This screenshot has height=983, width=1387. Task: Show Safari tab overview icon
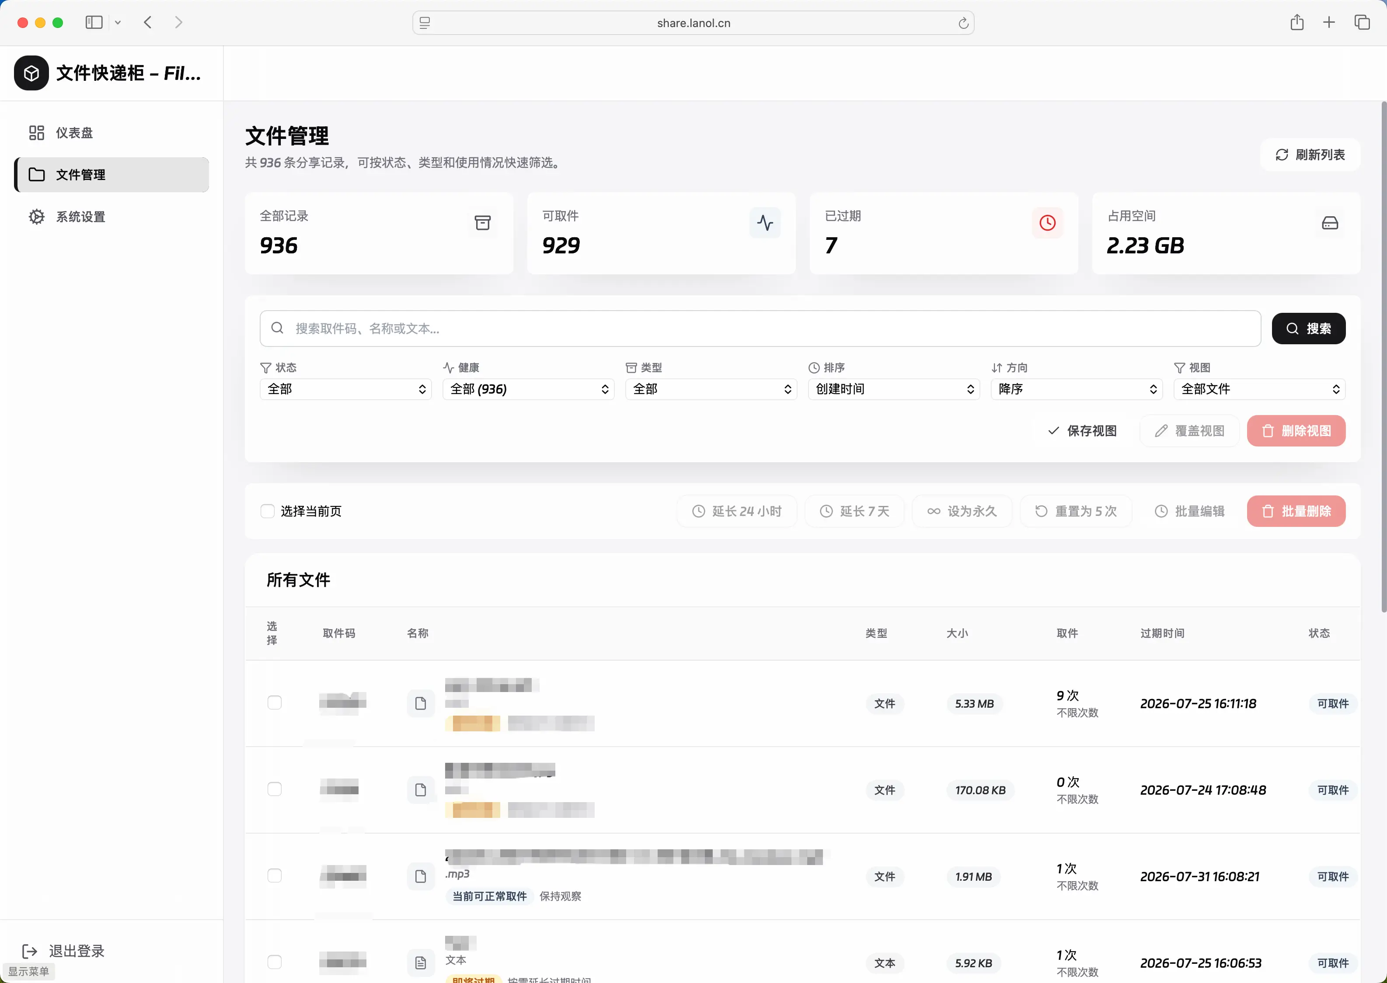pyautogui.click(x=1362, y=22)
